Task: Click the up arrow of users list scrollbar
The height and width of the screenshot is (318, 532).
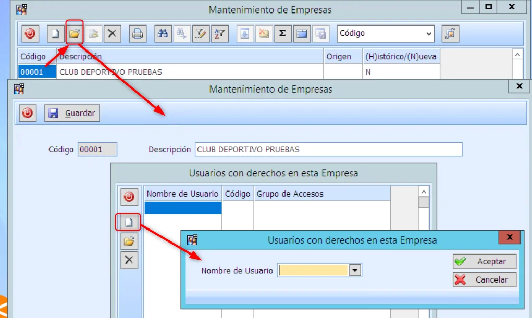Action: [424, 192]
